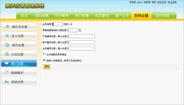The width and height of the screenshot is (184, 105).
Task: Select the 其它设置 sidebar item
Action: click(19, 63)
